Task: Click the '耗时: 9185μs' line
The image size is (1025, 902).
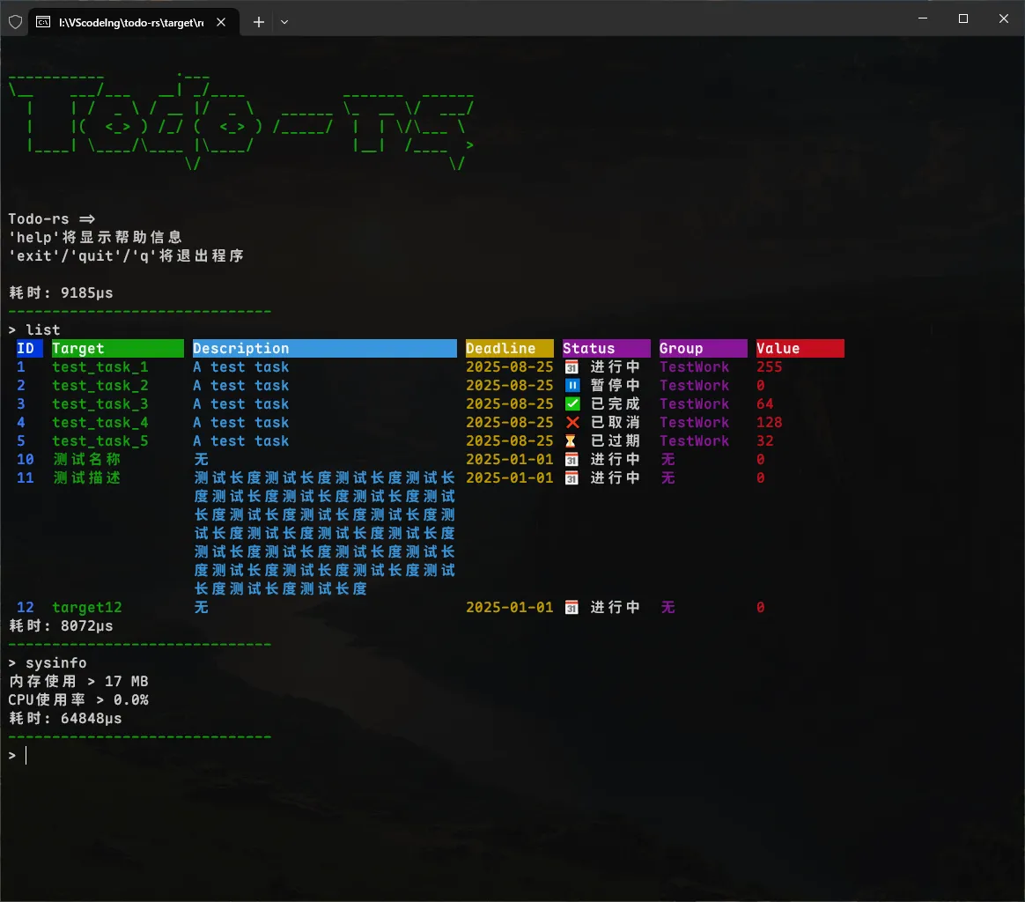Action: click(61, 293)
